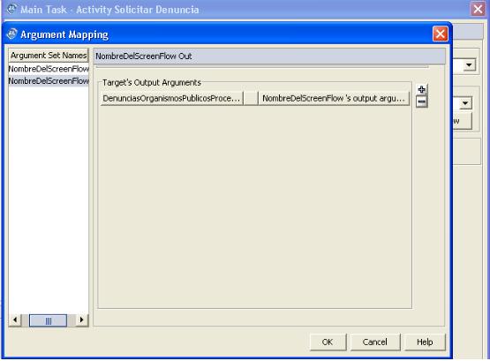
Task: Click the Argument Set Names column header
Action: [x=49, y=56]
